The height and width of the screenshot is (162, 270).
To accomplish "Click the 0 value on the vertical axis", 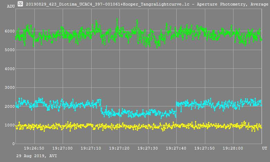I will click(x=13, y=144).
